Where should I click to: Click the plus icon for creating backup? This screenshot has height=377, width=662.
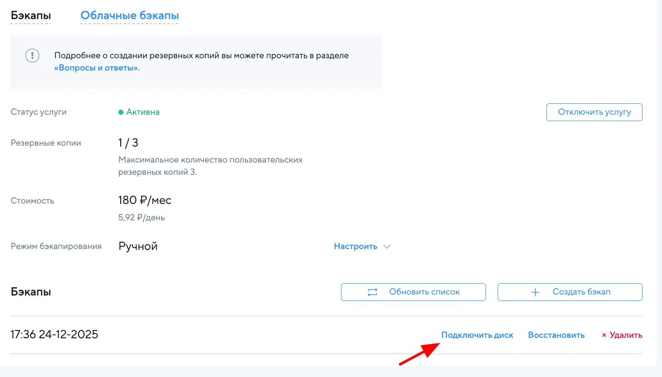(x=535, y=292)
